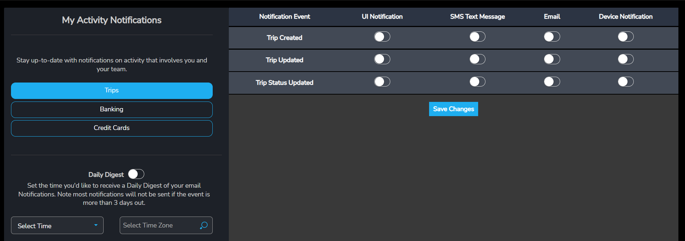The height and width of the screenshot is (241, 685).
Task: Enable Device Notification for Trip Status Updated
Action: 626,82
